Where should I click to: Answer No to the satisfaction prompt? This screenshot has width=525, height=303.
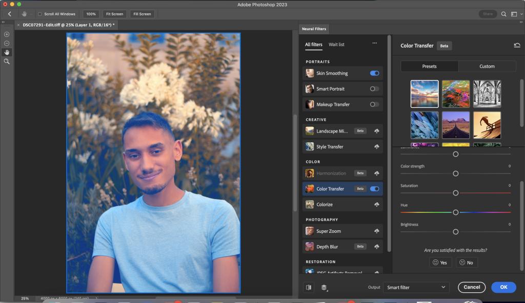click(467, 263)
